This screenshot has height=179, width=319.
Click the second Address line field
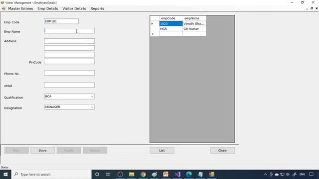(x=69, y=48)
